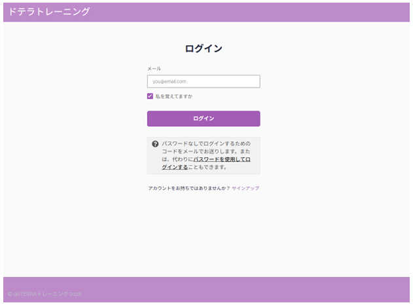Image resolution: width=413 pixels, height=305 pixels.
Task: Click the © doTERRAトレーニング 2026 footer text
Action: click(x=45, y=295)
